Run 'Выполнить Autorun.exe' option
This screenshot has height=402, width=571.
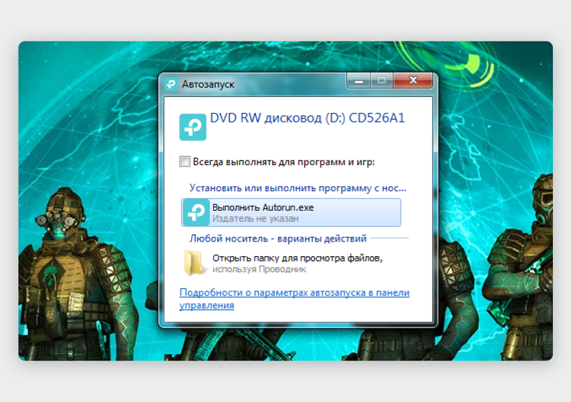291,213
